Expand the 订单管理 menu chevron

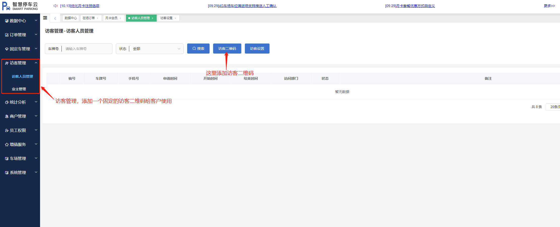[x=36, y=34]
